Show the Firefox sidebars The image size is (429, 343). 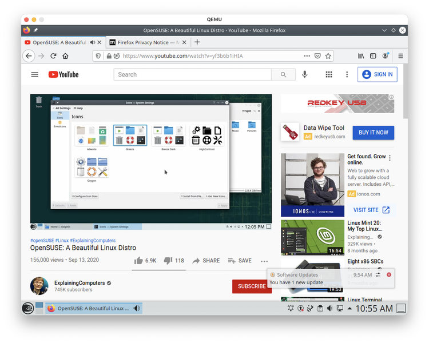click(373, 56)
